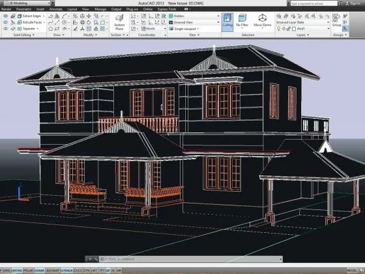
Task: Toggle OTRACK in status bar
Action: [x=66, y=271]
